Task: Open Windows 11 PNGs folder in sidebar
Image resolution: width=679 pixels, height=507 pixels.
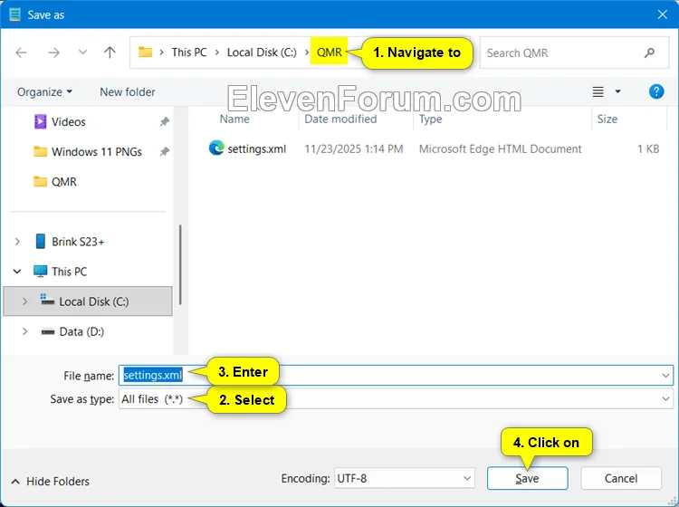Action: tap(97, 152)
